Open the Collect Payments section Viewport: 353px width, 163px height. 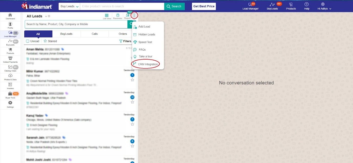pos(10,59)
